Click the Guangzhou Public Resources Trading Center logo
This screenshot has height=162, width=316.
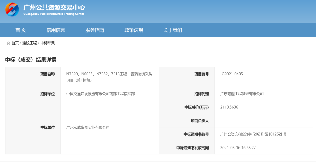[12, 9]
